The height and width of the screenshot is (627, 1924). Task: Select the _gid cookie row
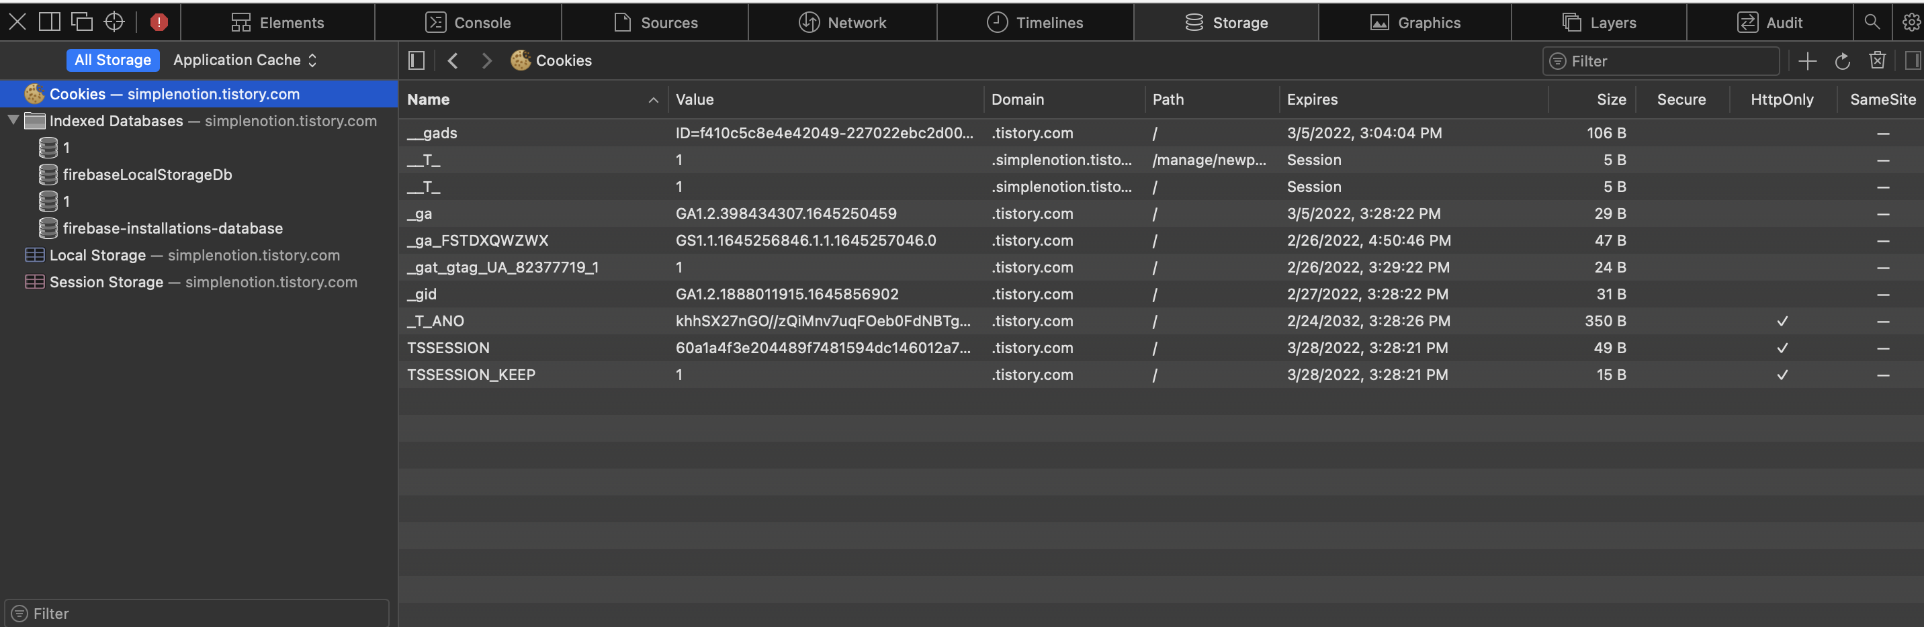tap(1161, 294)
